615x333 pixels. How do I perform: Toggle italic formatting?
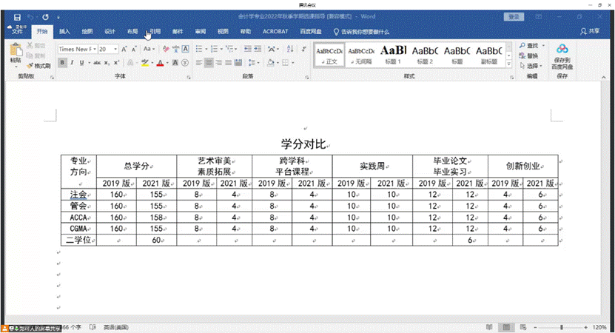(73, 63)
